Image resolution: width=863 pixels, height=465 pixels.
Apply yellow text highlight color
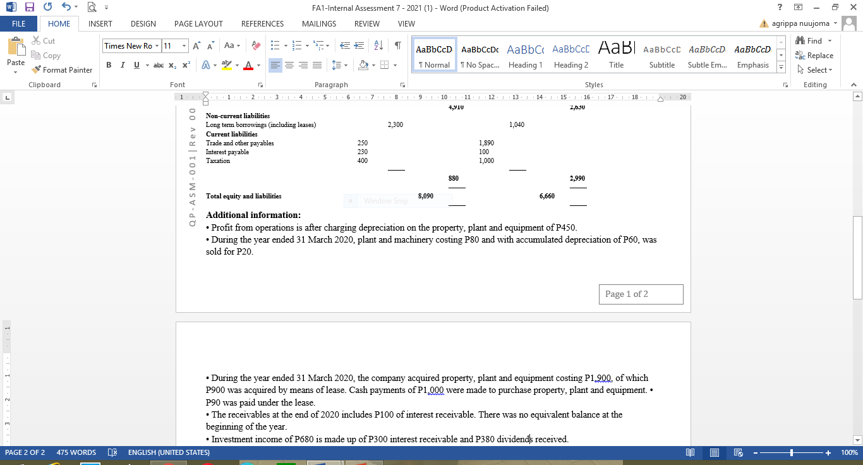[227, 64]
